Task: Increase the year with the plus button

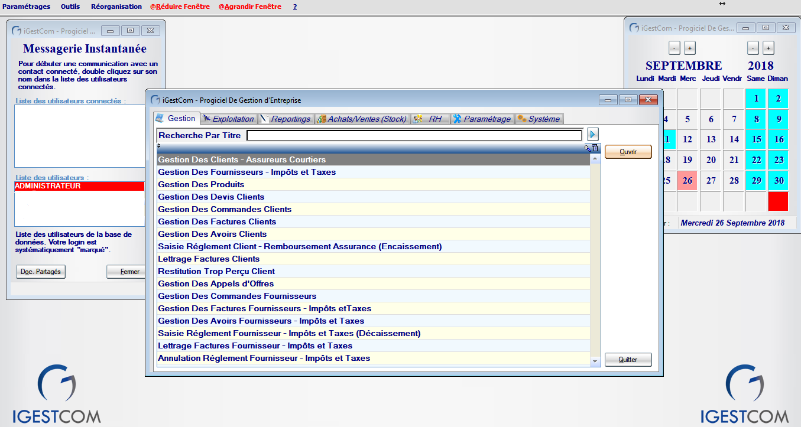Action: pyautogui.click(x=768, y=48)
